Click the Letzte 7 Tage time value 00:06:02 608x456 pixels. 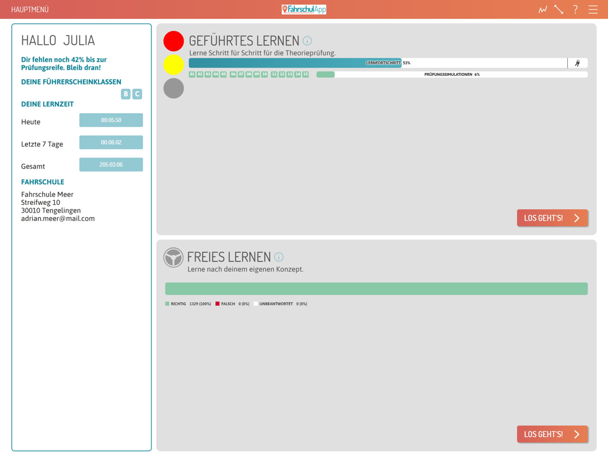tap(111, 142)
